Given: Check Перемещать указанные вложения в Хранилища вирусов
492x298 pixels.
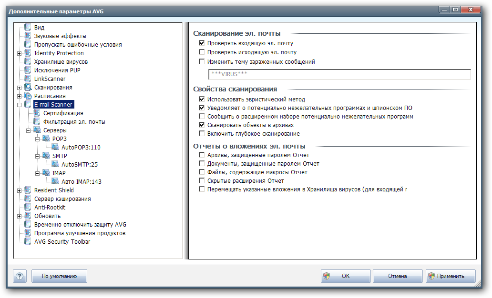Looking at the screenshot, I should (x=202, y=189).
